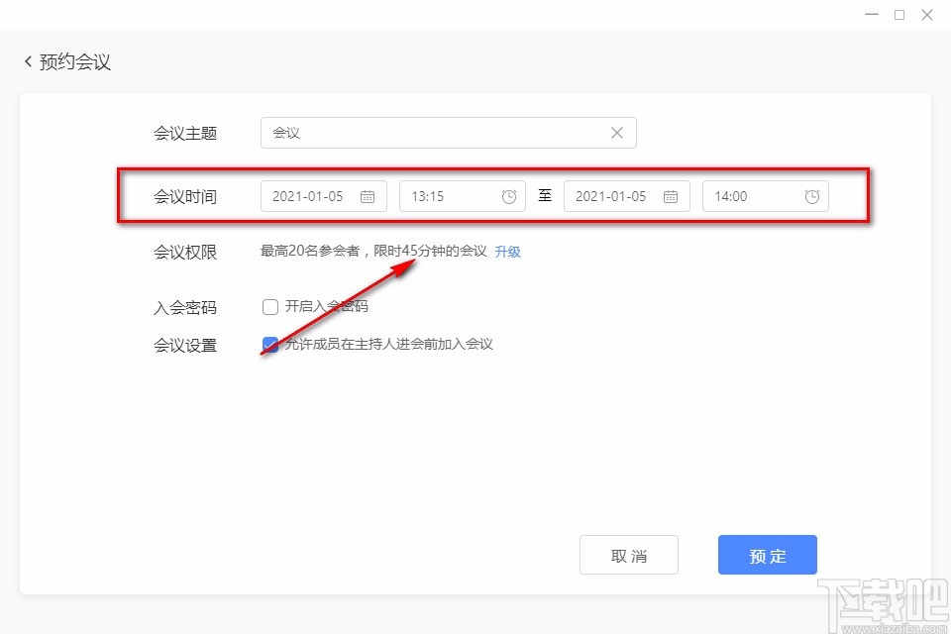
Task: Click the clock icon beside 13:15
Action: [509, 196]
